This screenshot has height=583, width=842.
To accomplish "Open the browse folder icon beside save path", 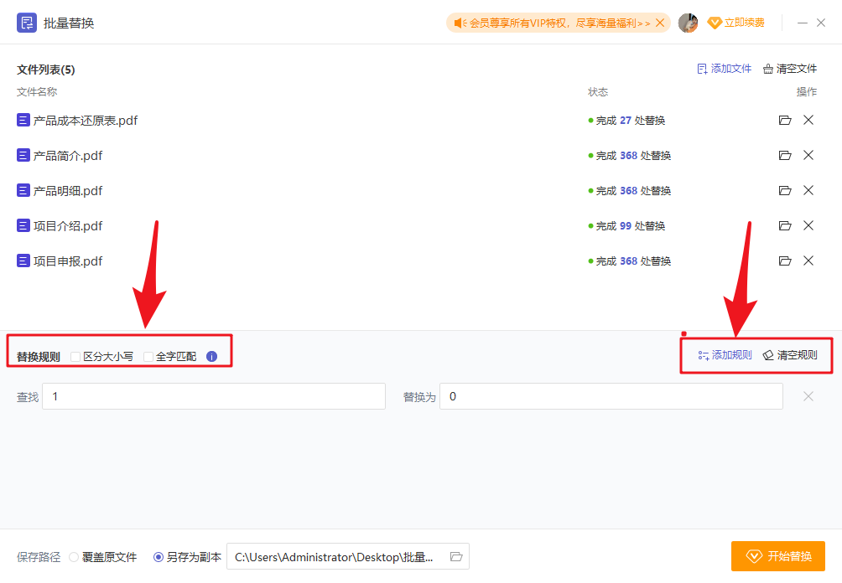I will click(456, 556).
